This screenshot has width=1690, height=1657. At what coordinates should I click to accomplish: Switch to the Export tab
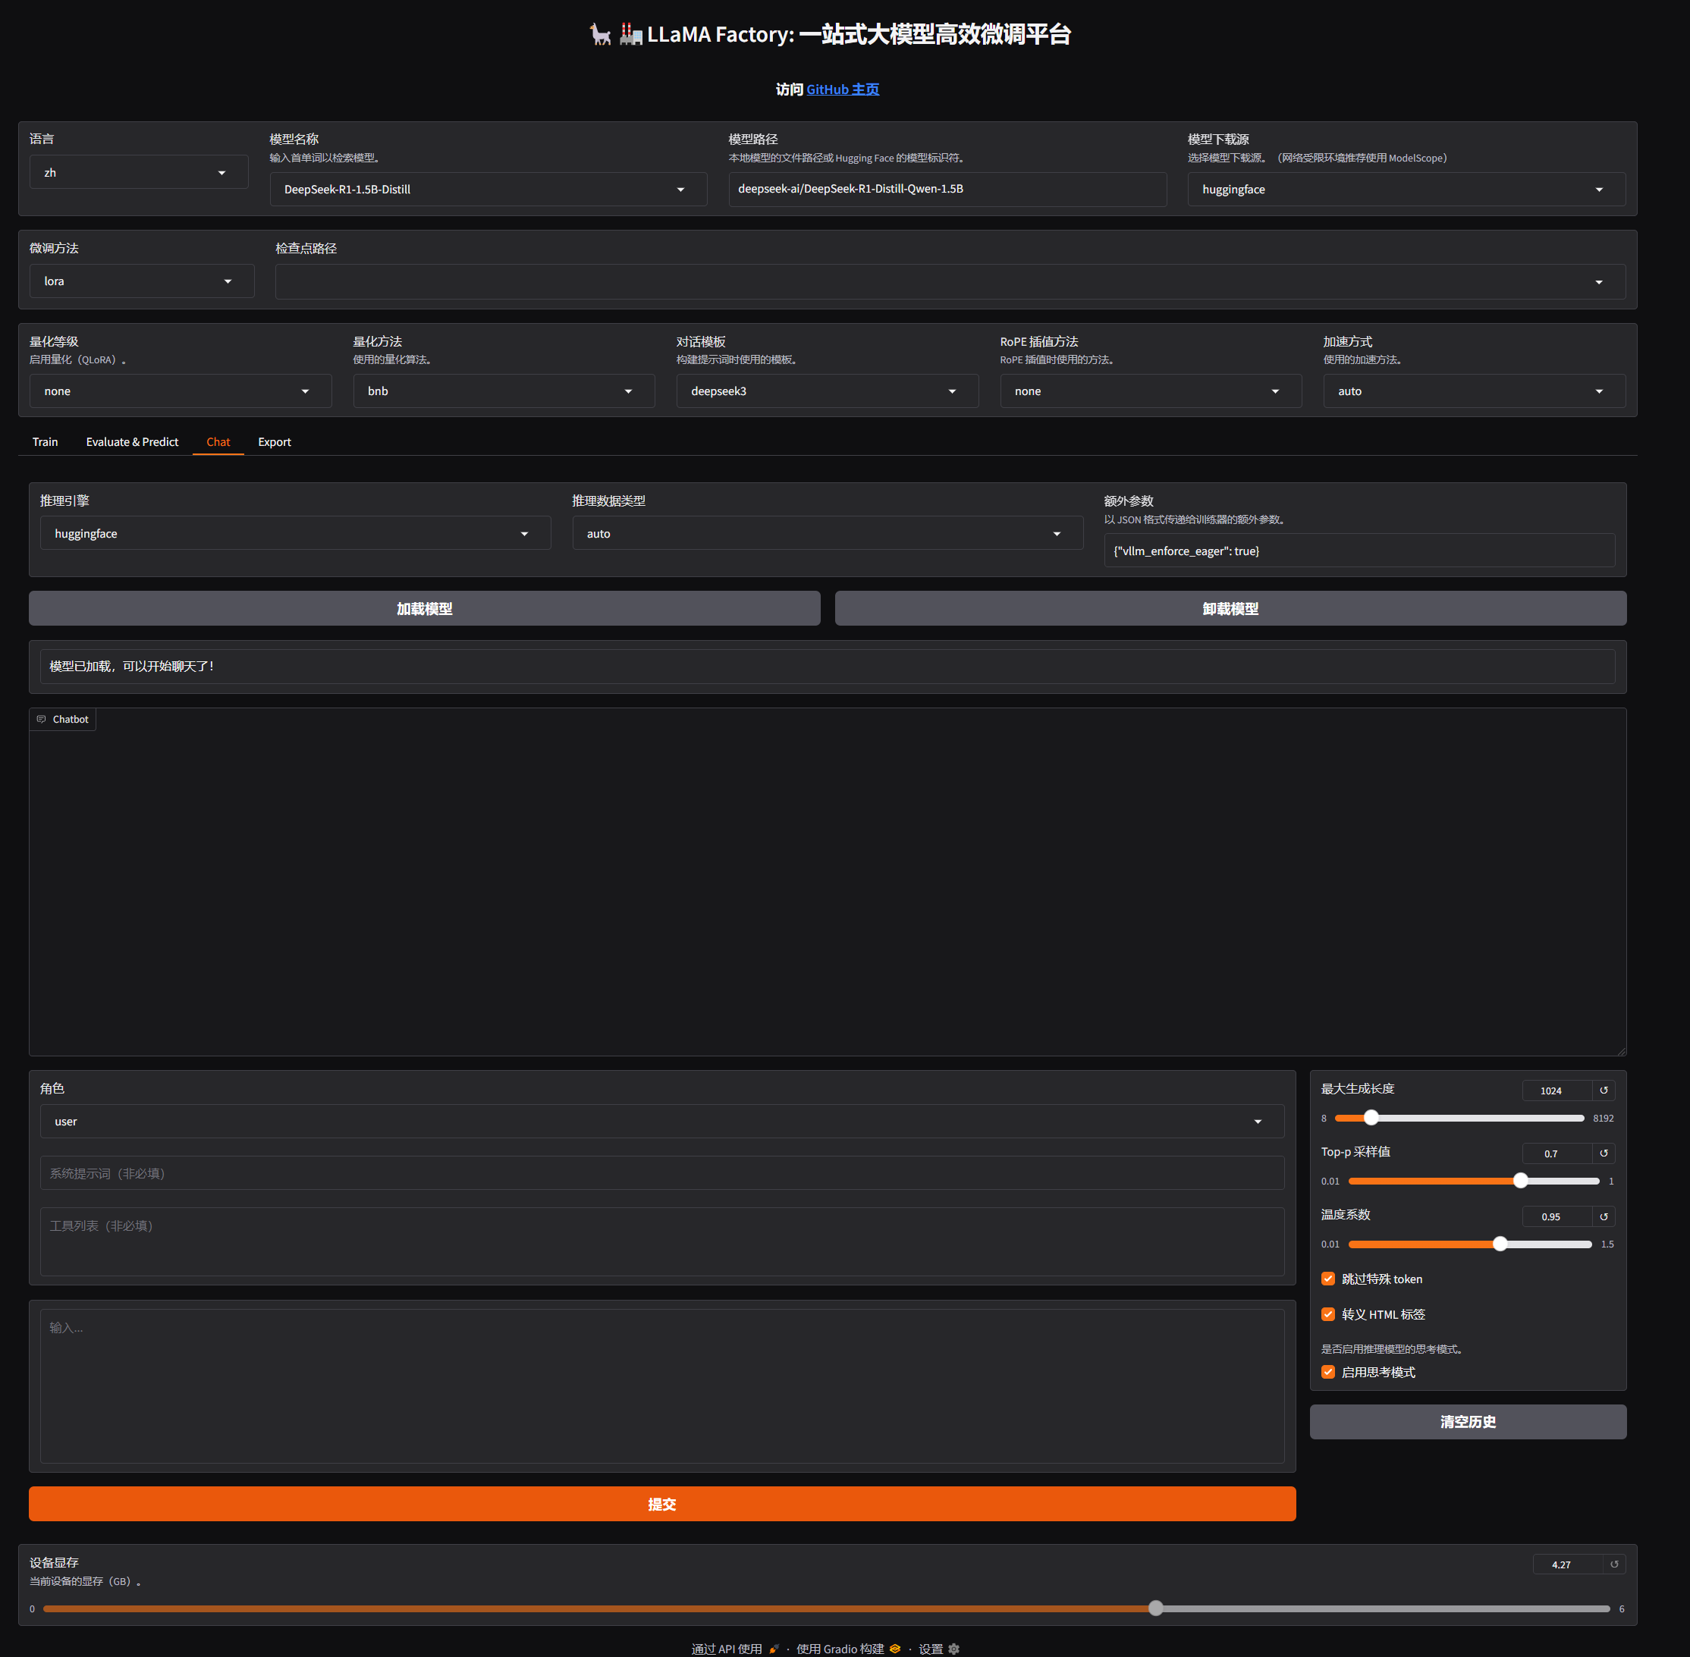[275, 442]
